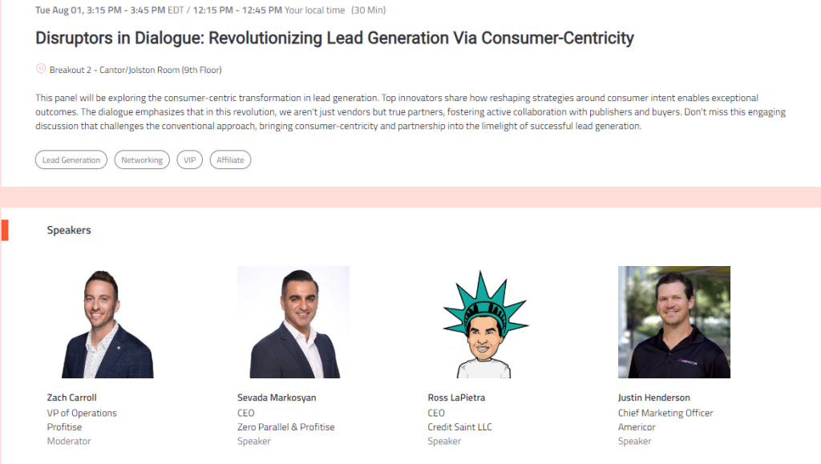This screenshot has height=464, width=821.
Task: Select the Networking tag
Action: (142, 160)
